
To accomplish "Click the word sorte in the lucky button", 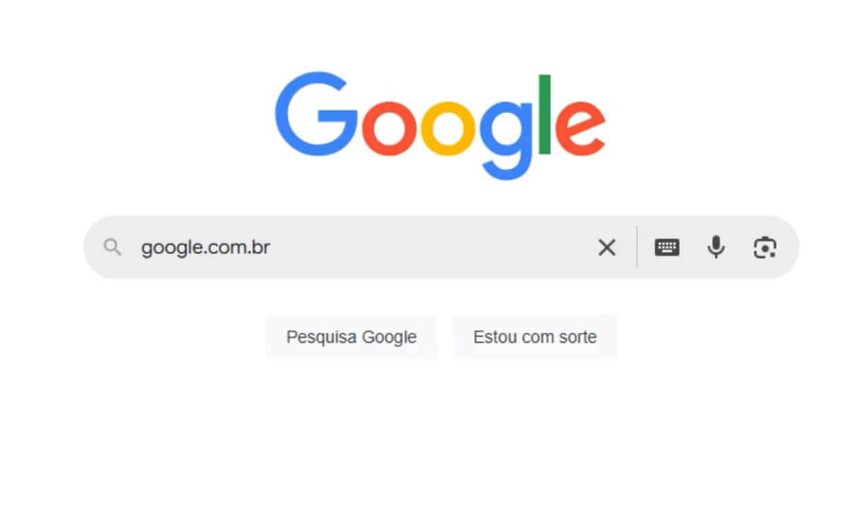I will [578, 337].
